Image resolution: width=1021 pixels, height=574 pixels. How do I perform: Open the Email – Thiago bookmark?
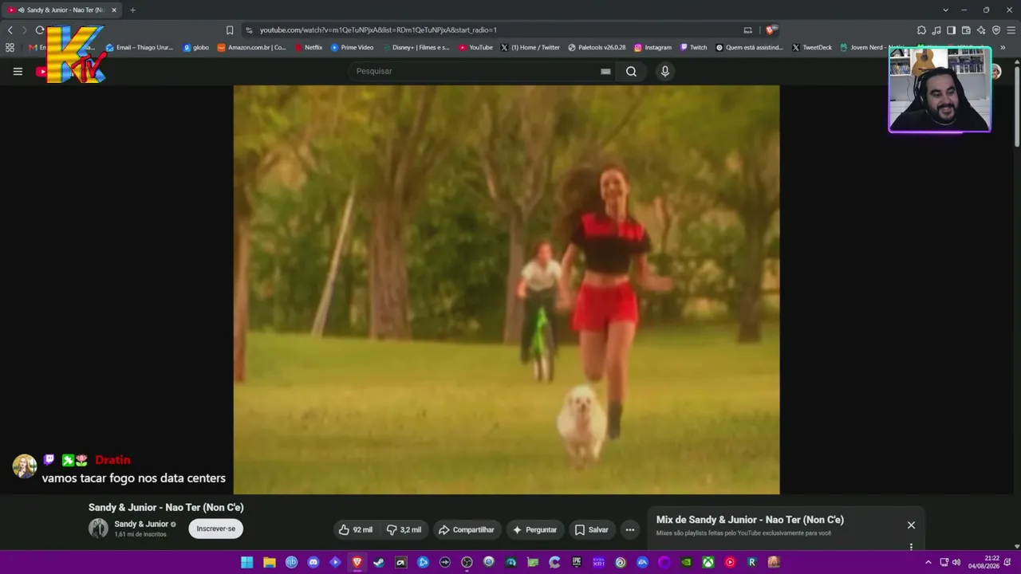coord(140,48)
